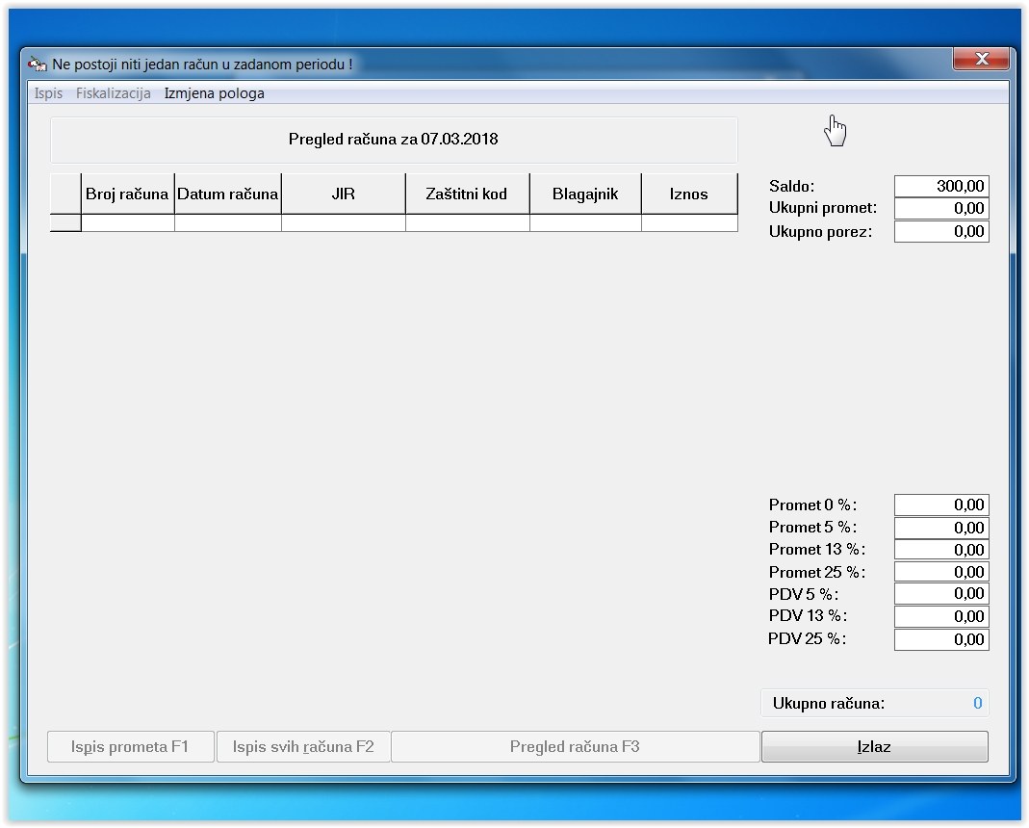Click the Promet 25 % field
1029x828 pixels.
tap(940, 572)
